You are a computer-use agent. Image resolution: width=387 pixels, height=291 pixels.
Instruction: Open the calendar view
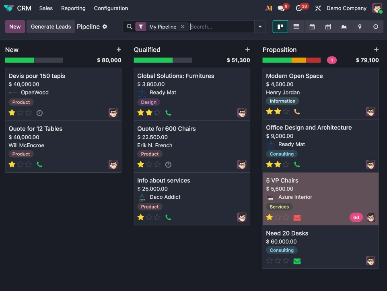312,27
